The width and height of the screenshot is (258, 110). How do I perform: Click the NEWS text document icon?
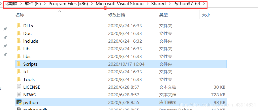tap(19, 95)
